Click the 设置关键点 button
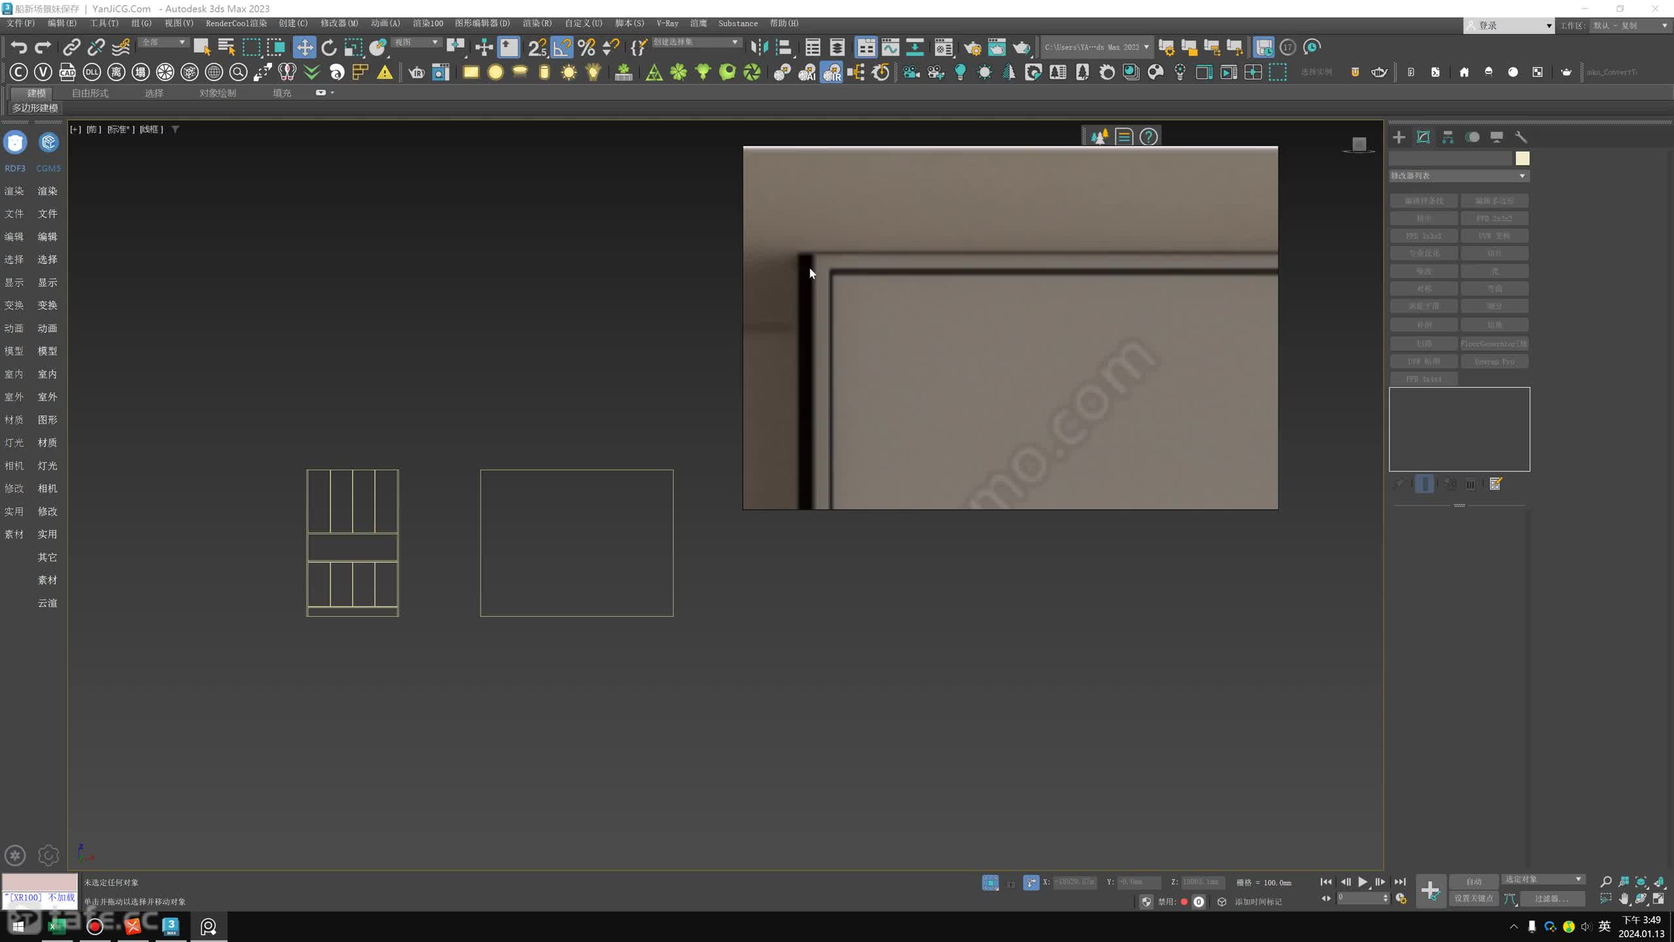 1474,899
